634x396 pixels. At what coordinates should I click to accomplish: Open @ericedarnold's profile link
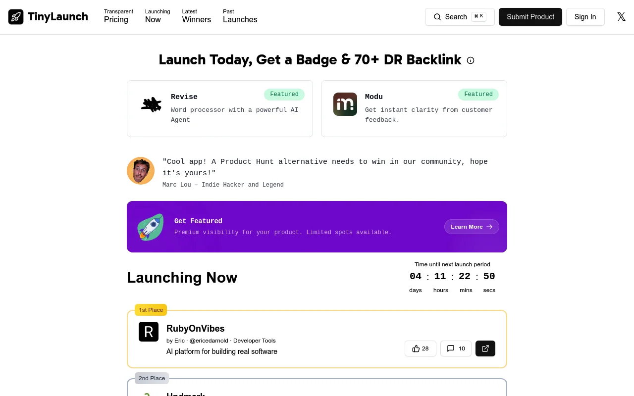click(209, 341)
